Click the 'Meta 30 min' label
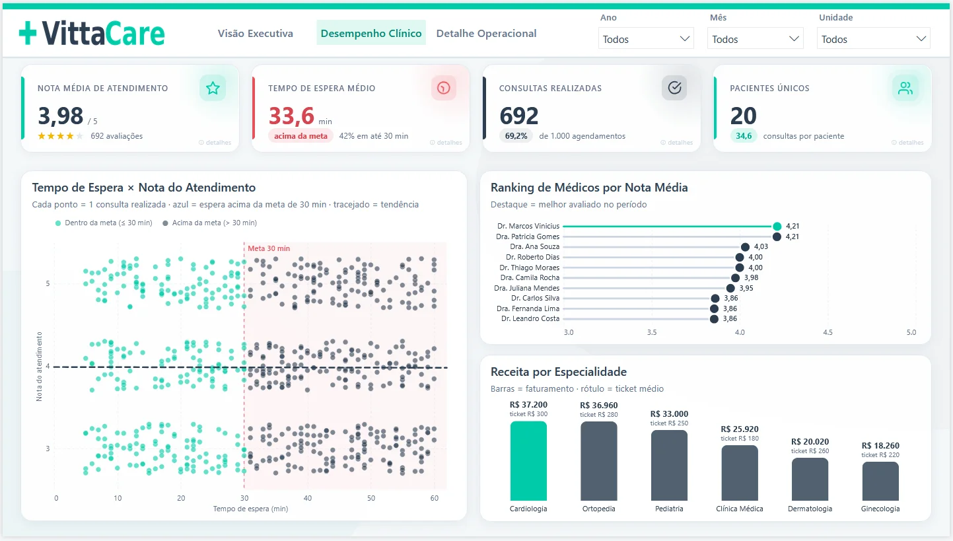This screenshot has height=541, width=953. [269, 248]
